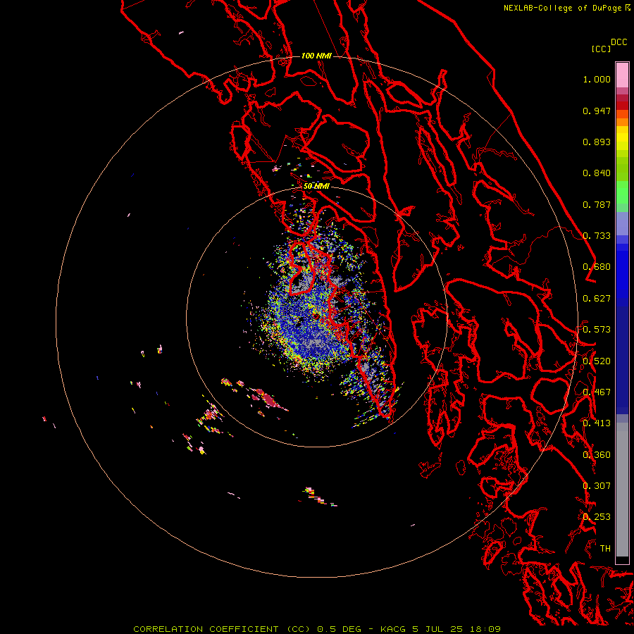Click the DCC label above color scale
Image resolution: width=634 pixels, height=634 pixels.
pyautogui.click(x=619, y=42)
